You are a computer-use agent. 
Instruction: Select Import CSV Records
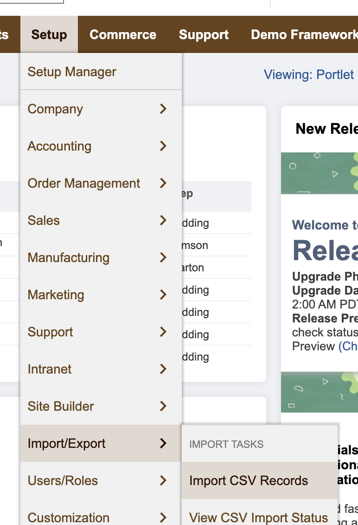(x=249, y=480)
